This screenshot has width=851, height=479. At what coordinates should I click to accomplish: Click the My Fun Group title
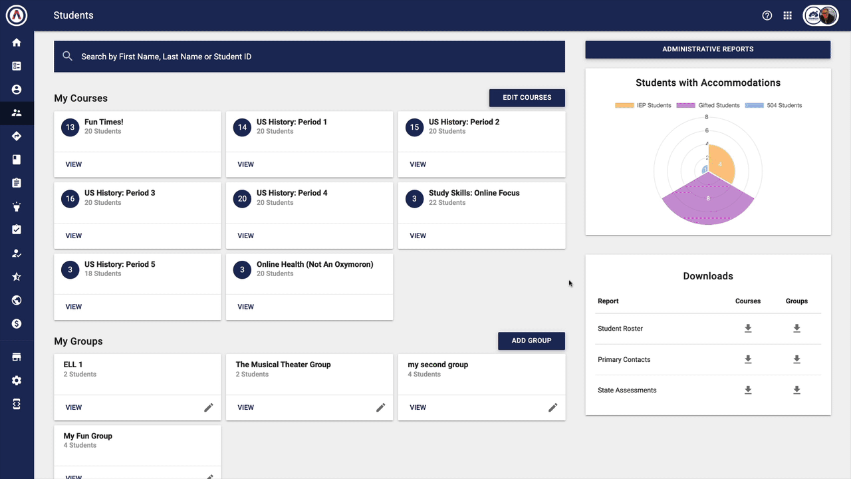point(88,436)
